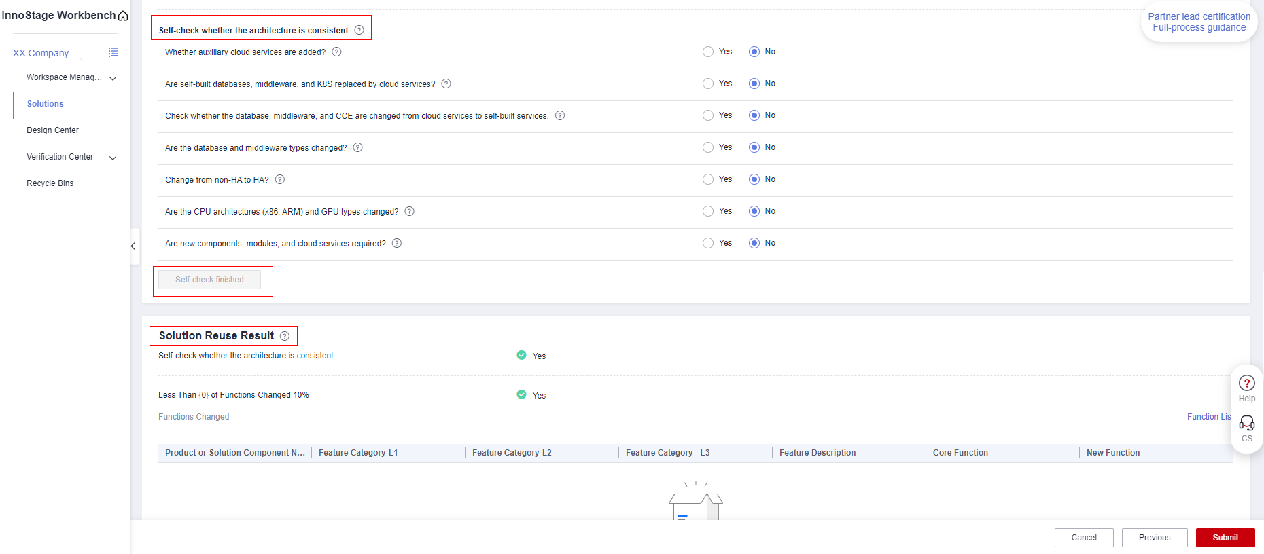Show help for database and middleware types question

pos(358,147)
